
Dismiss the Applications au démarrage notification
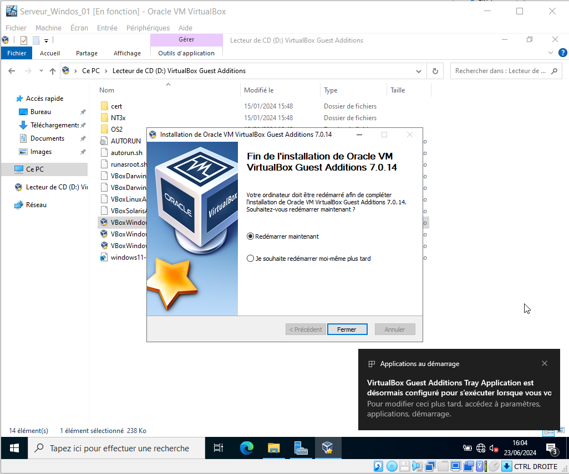point(545,363)
